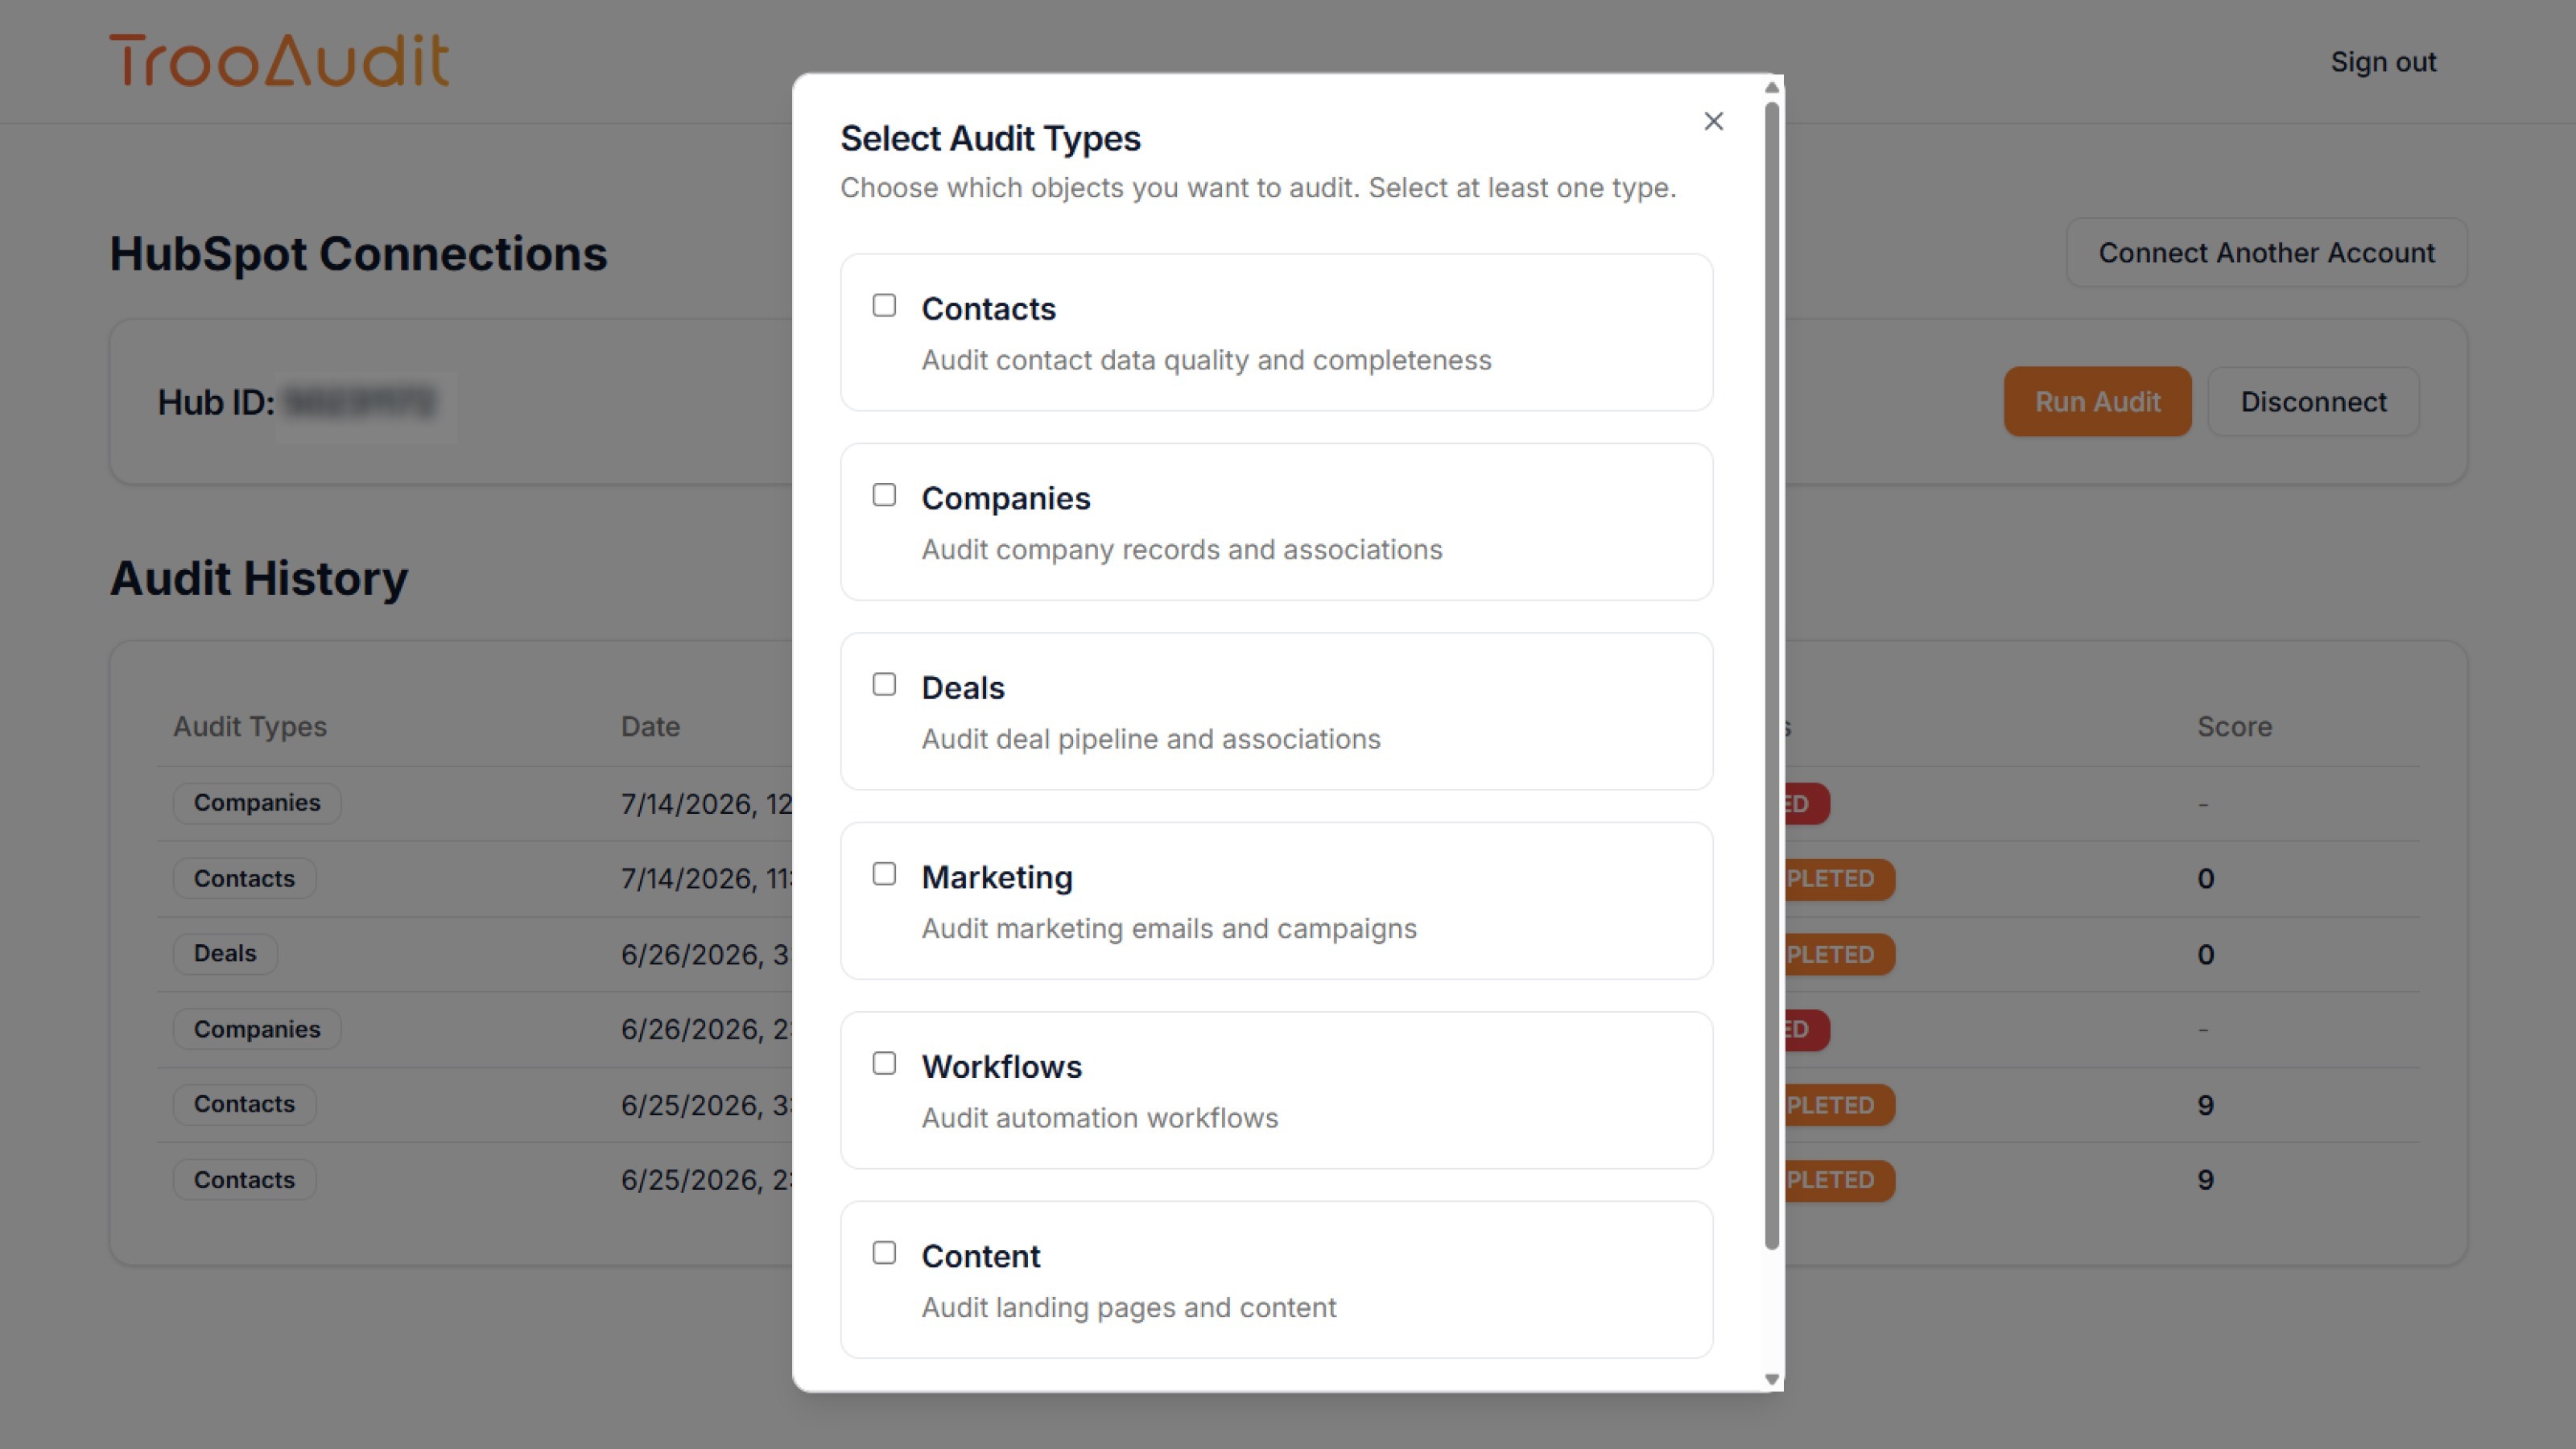
Task: Tick the Deals checkbox
Action: [x=884, y=684]
